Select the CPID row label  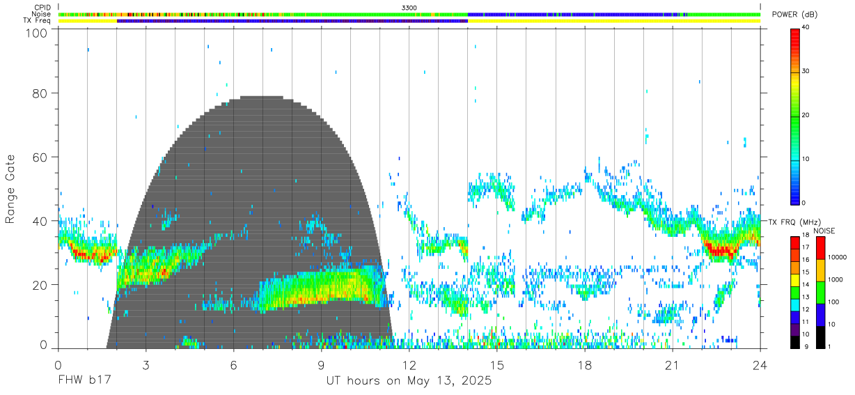click(x=42, y=7)
